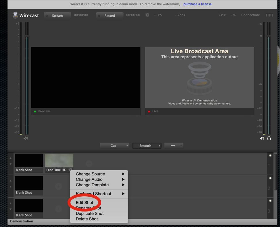Click the connection strength indicator bars

pyautogui.click(x=269, y=15)
